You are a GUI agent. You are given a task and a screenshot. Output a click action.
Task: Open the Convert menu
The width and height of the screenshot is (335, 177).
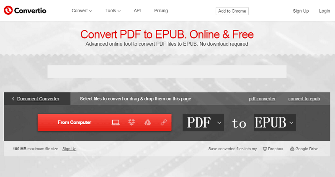82,11
